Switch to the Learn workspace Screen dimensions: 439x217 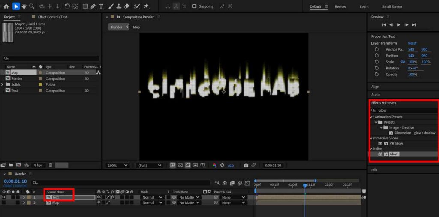tap(364, 6)
